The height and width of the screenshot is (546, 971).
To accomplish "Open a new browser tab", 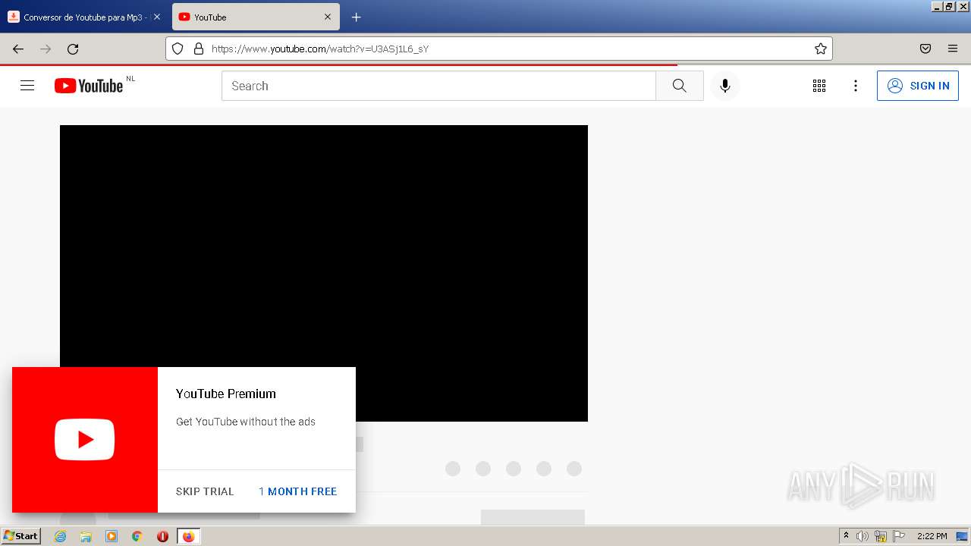I will pyautogui.click(x=357, y=17).
